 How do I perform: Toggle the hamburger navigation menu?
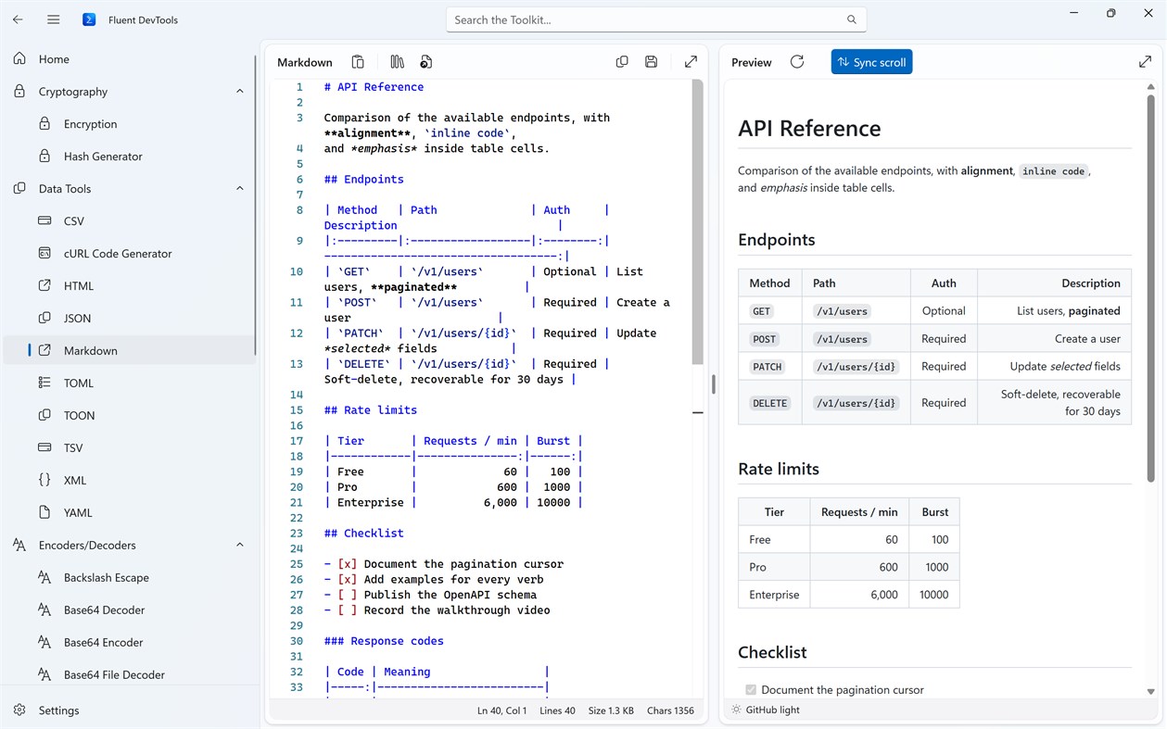54,19
